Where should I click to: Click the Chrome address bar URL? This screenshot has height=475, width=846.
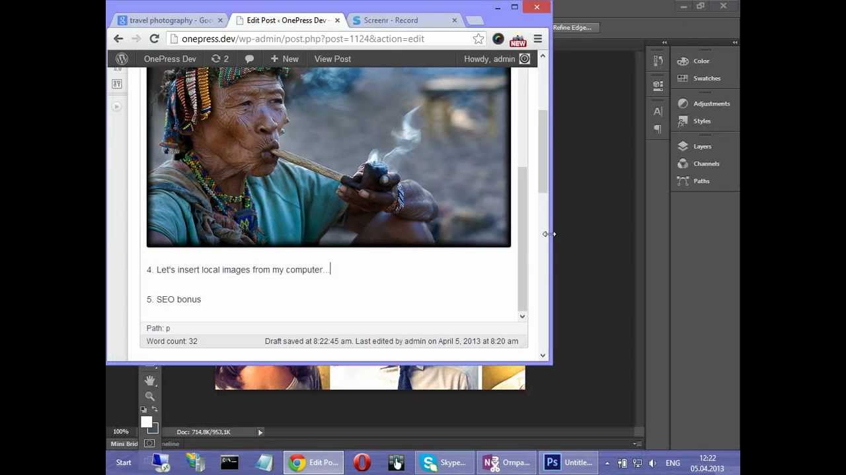click(303, 39)
